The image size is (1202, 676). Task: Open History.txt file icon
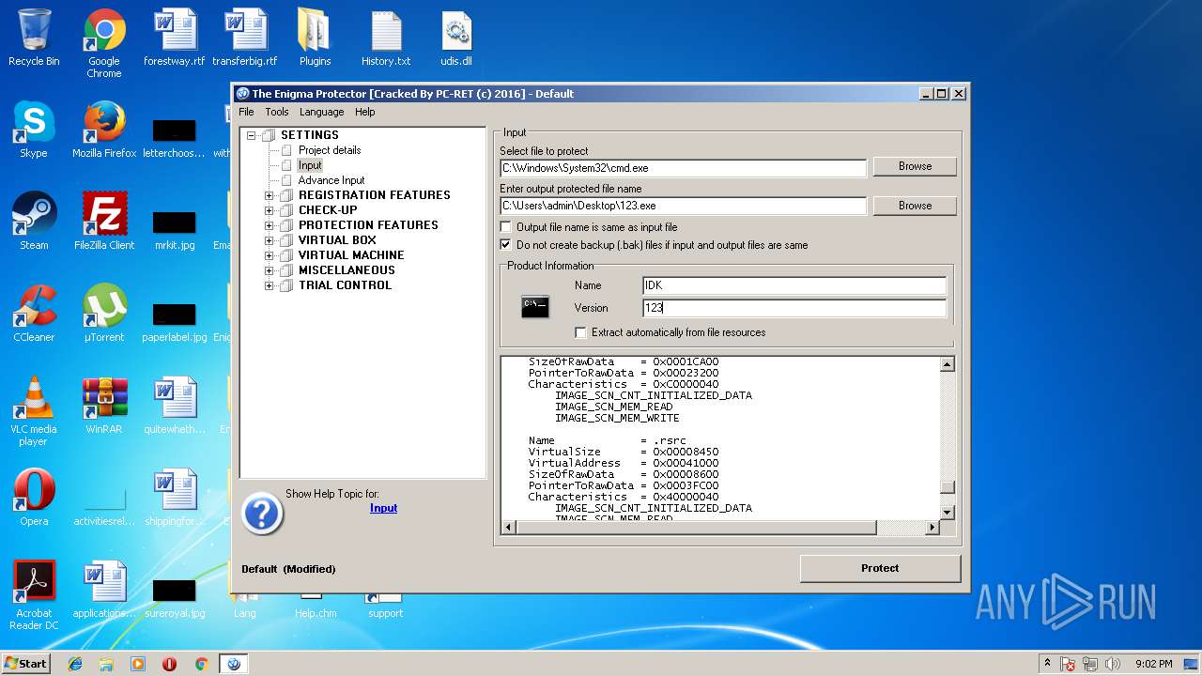click(x=386, y=38)
